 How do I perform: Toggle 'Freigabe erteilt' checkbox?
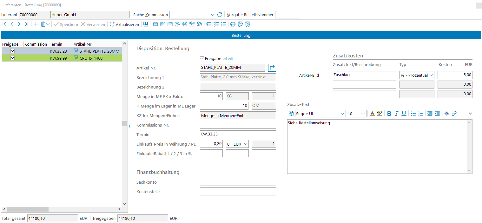click(x=202, y=58)
